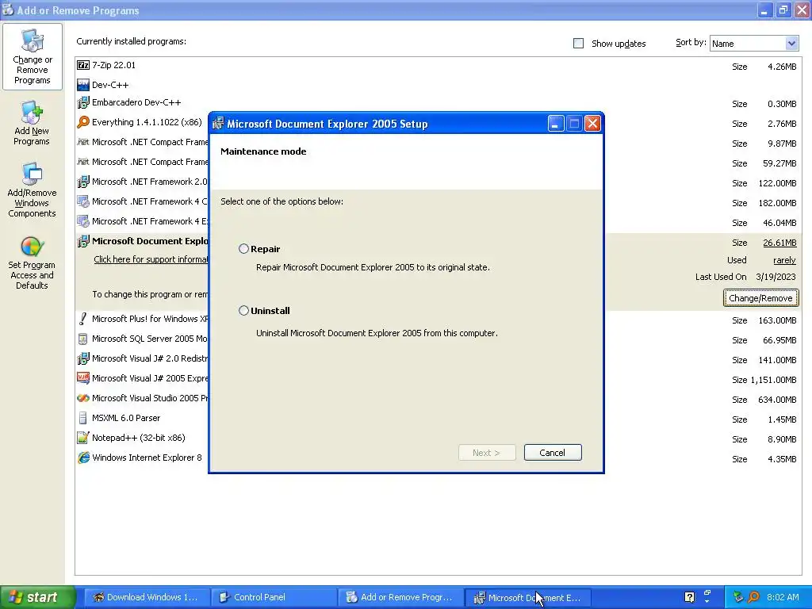Open the Click here for support information link
Screen dimensions: 812x609
(151, 259)
